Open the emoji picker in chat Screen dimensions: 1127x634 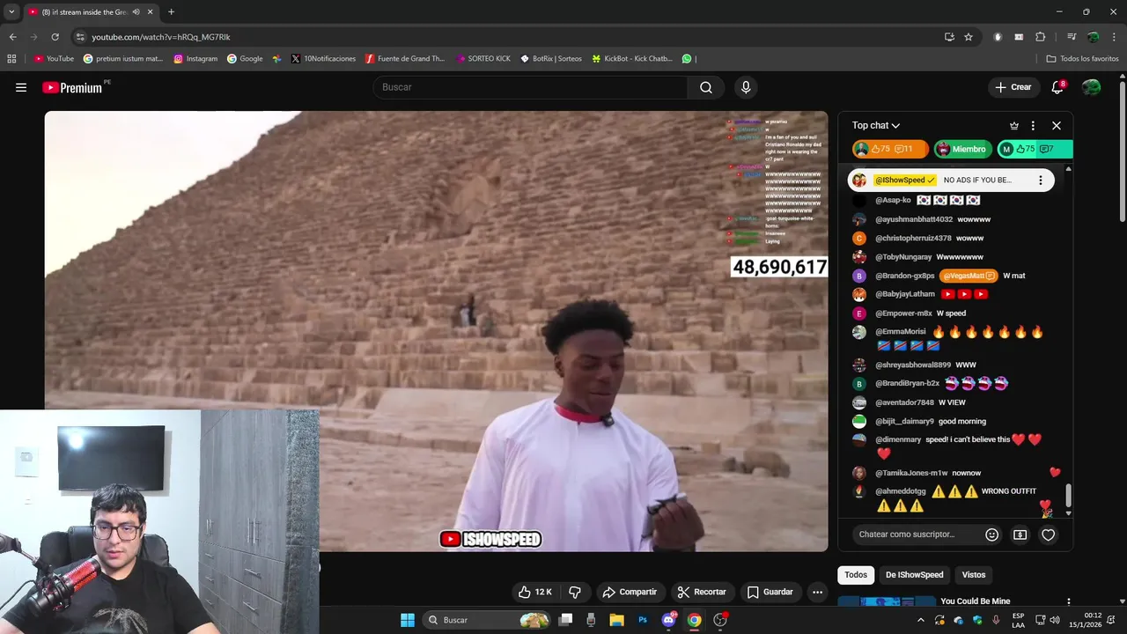tap(991, 534)
